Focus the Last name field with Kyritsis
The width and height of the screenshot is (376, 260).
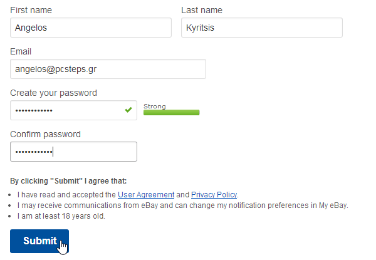pyautogui.click(x=262, y=28)
